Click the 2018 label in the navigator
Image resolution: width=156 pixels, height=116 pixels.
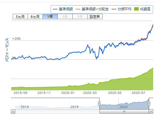(x=25, y=107)
